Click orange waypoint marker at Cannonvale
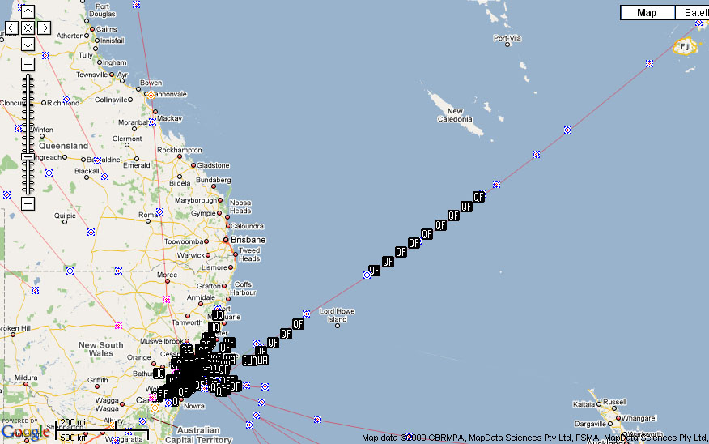 click(x=151, y=95)
